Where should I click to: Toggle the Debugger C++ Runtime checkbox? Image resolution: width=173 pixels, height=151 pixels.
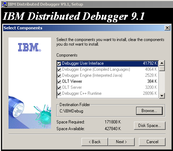(59, 94)
